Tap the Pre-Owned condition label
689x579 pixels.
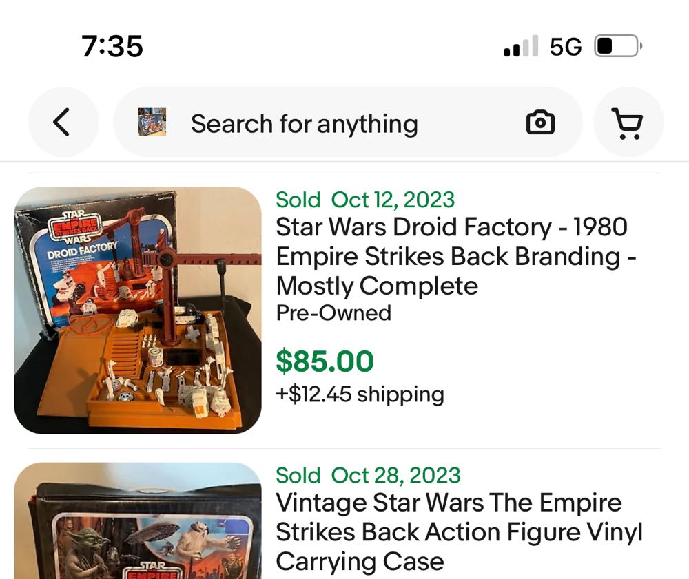coord(333,313)
